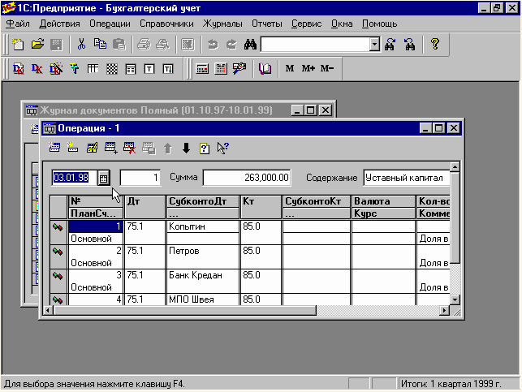Click the scroll down arrow of vertical scrollbar
The width and height of the screenshot is (522, 392).
(x=455, y=299)
